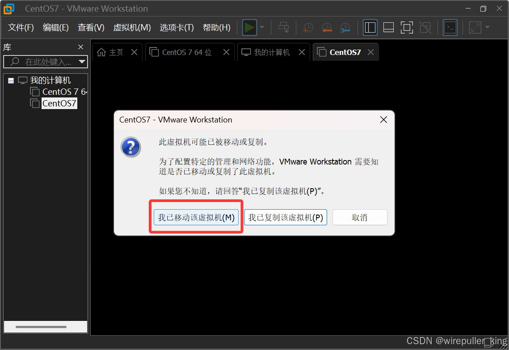The image size is (509, 350).
Task: Toggle the library sidebar view icon
Action: (x=370, y=28)
